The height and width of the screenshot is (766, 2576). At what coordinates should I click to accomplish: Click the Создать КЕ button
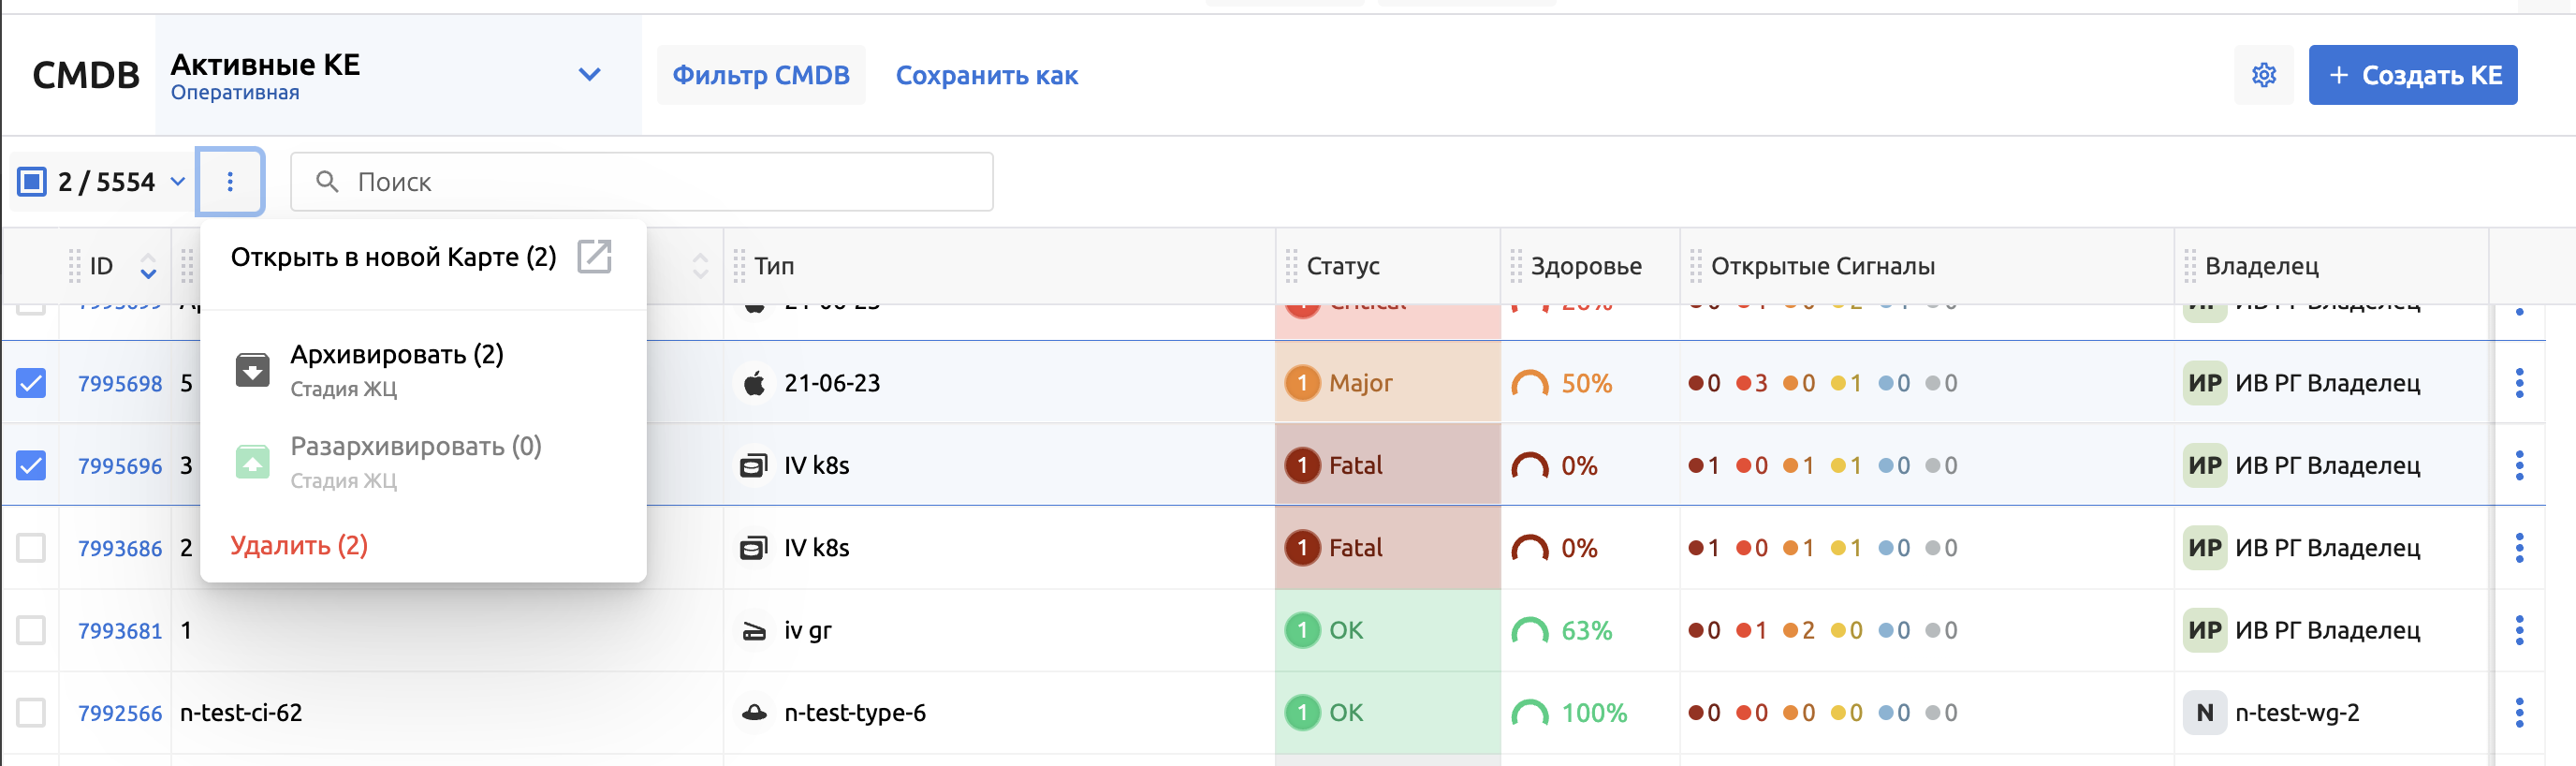[2412, 75]
